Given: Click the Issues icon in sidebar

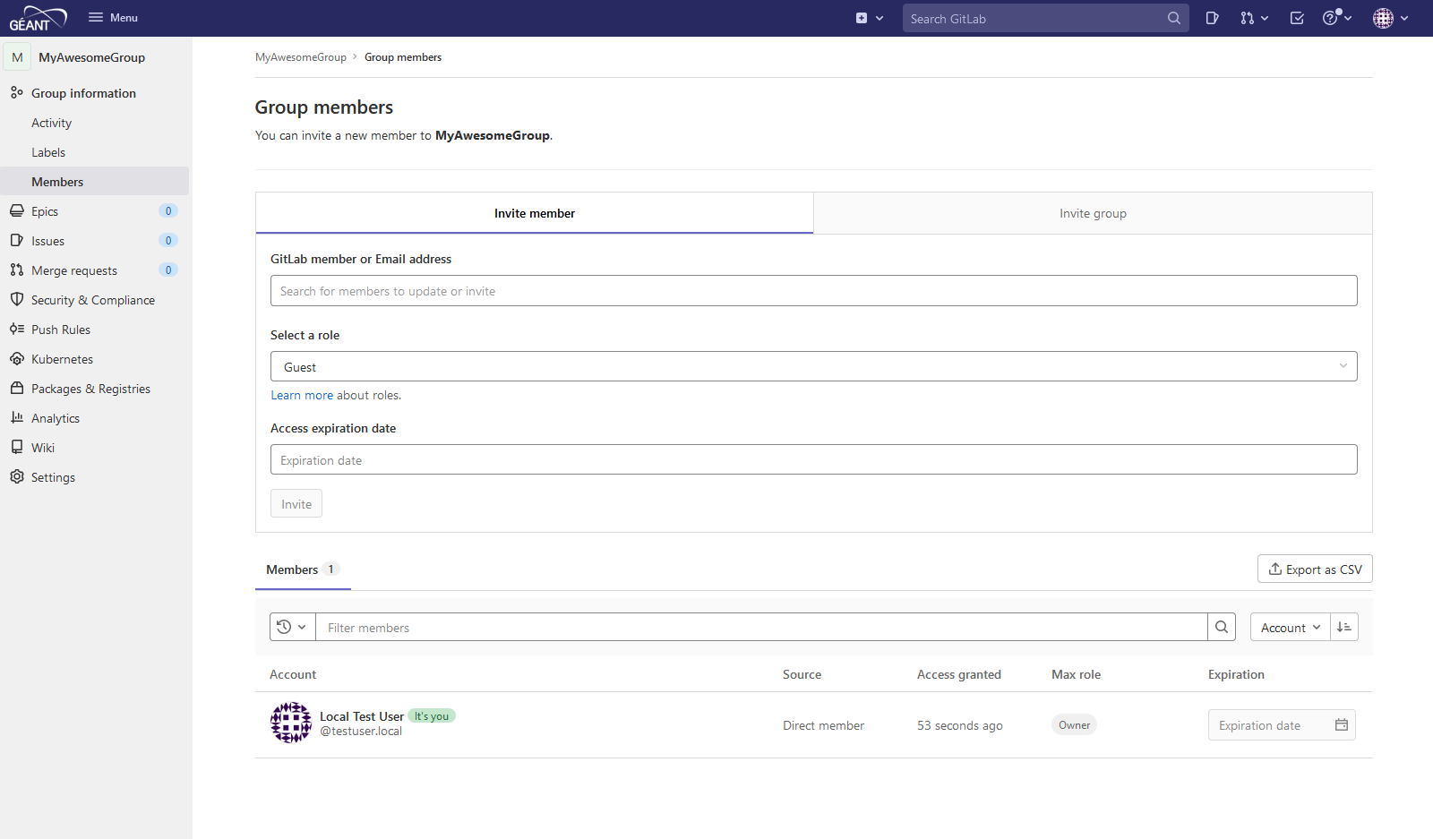Looking at the screenshot, I should coord(16,241).
